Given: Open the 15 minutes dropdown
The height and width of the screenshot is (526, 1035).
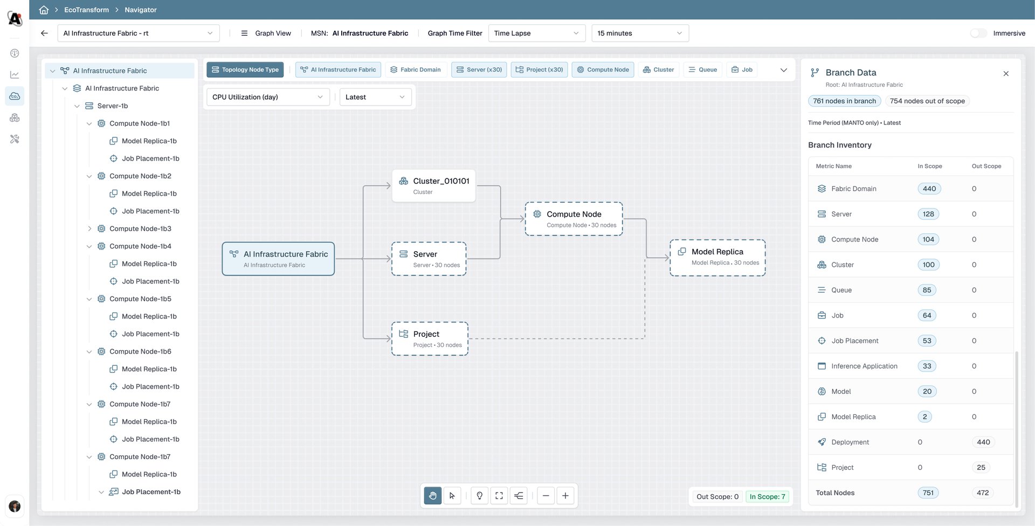Looking at the screenshot, I should pyautogui.click(x=640, y=33).
